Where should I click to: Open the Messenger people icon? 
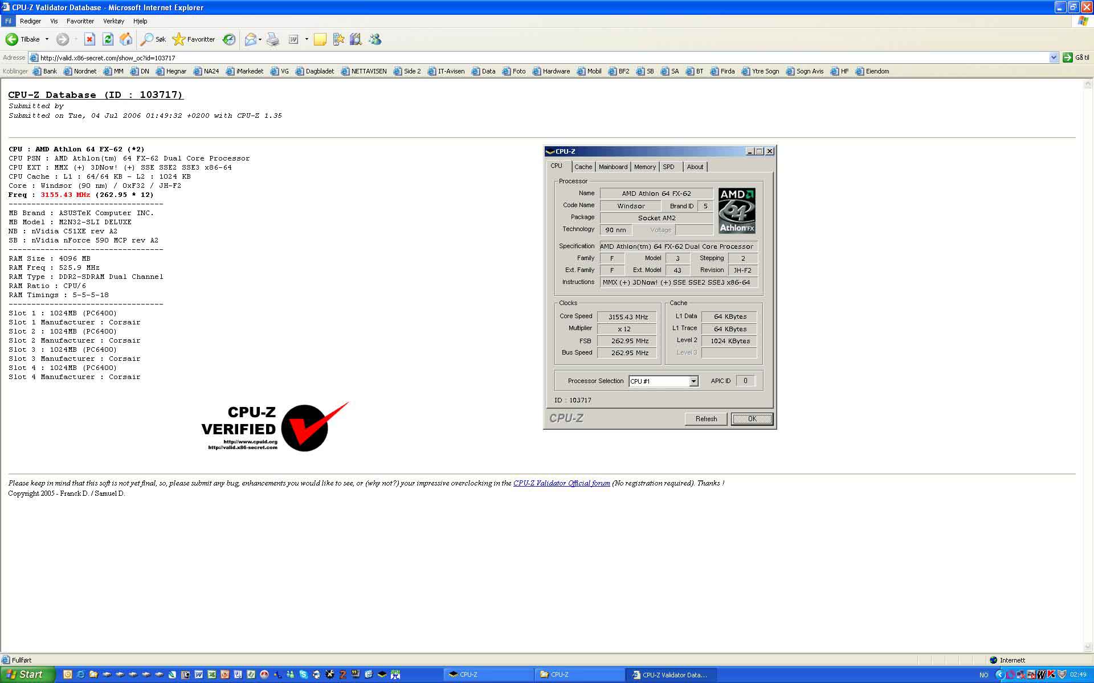click(375, 39)
